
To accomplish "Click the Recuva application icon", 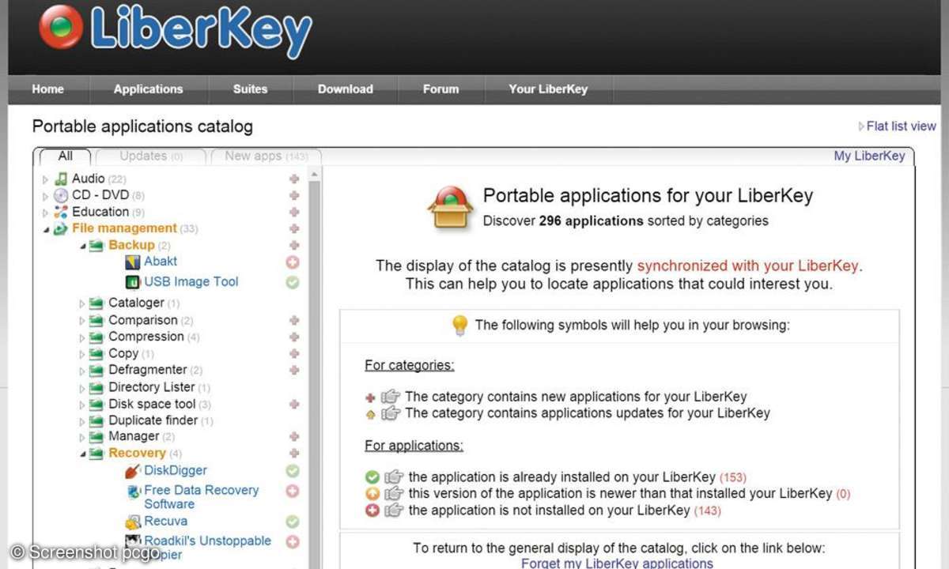I will [x=133, y=522].
